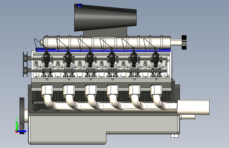Image resolution: width=229 pixels, height=148 pixels.
Task: Select the small stub shaft below the muffler
Action: pos(188,117)
